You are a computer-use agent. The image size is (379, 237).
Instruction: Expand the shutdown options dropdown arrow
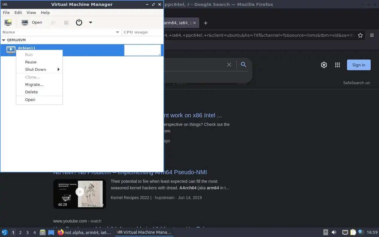(x=91, y=22)
